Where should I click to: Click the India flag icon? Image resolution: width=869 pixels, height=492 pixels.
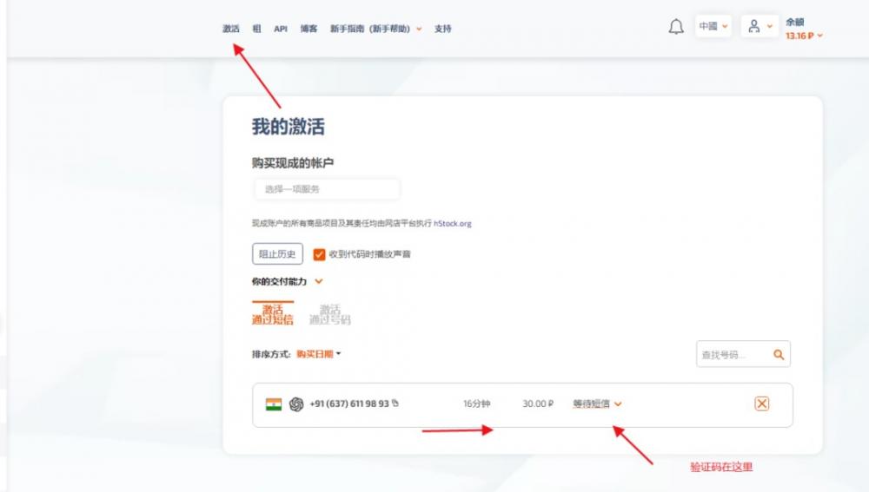click(x=274, y=404)
